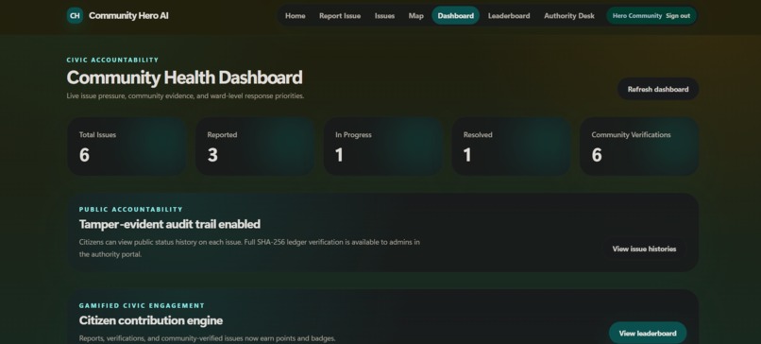
Task: Select the In Progress stat card
Action: [x=383, y=146]
